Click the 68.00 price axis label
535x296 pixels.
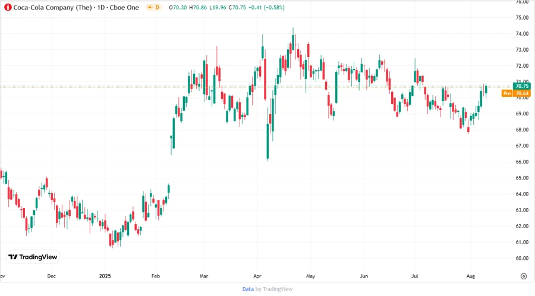point(522,130)
